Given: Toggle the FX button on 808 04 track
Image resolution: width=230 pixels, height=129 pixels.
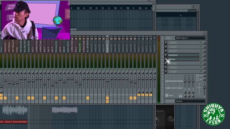Looking at the screenshot, I should click(64, 98).
